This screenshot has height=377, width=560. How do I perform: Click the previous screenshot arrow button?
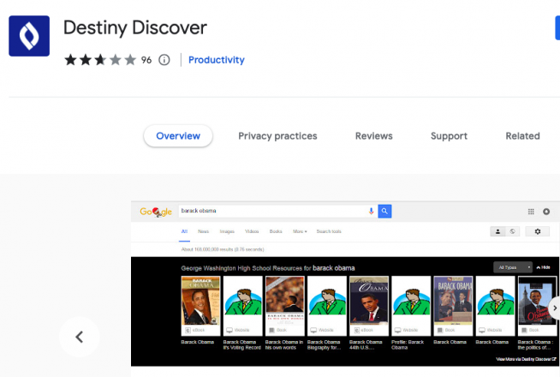pyautogui.click(x=80, y=337)
